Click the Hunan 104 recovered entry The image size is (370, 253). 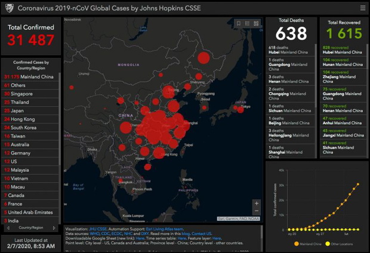click(343, 62)
